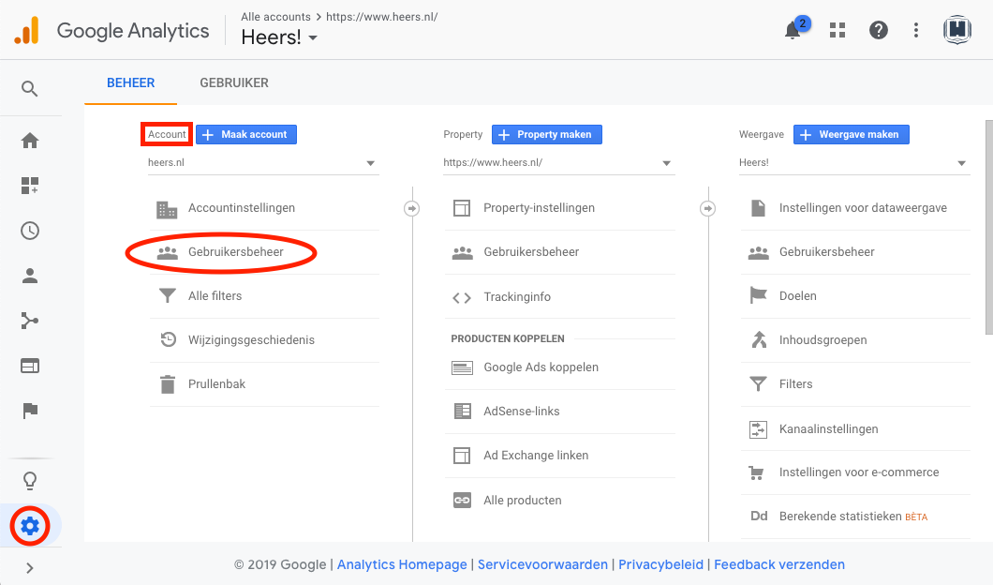The height and width of the screenshot is (585, 993).
Task: Open the https://www.heers.nl/ property dropdown
Action: point(559,163)
